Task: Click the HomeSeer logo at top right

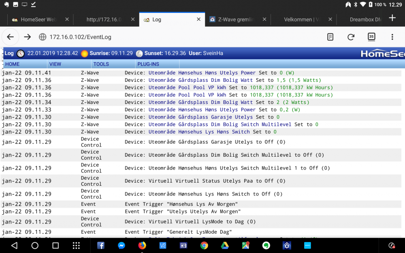Action: 381,53
